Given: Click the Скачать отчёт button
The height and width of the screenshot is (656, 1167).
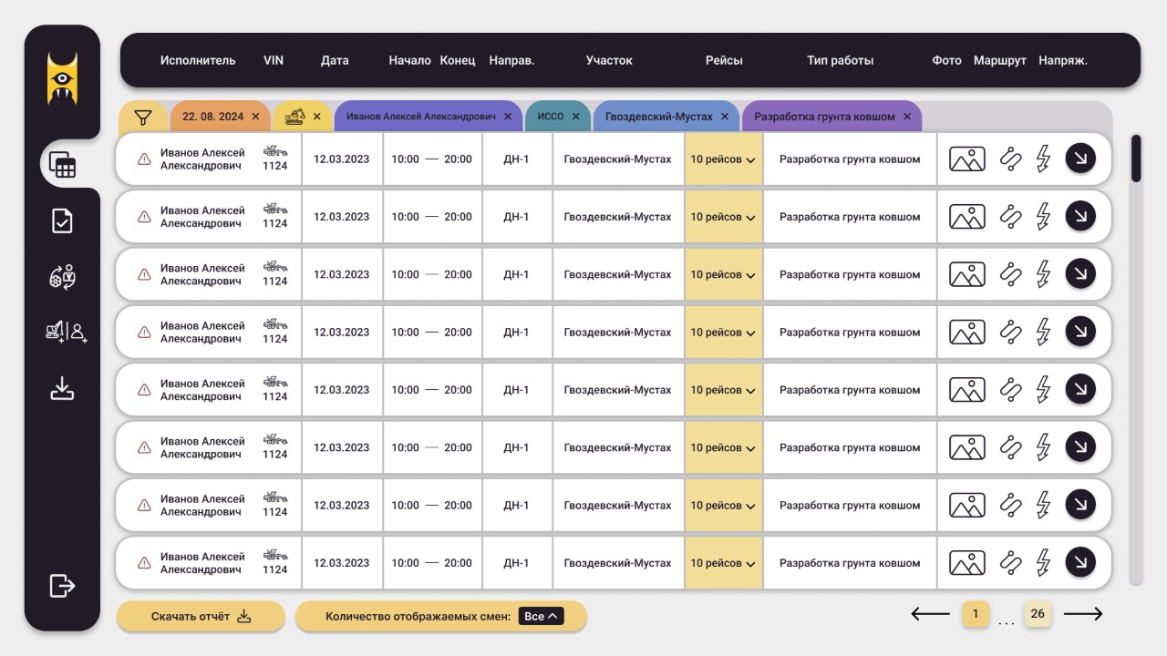Looking at the screenshot, I should [x=201, y=617].
